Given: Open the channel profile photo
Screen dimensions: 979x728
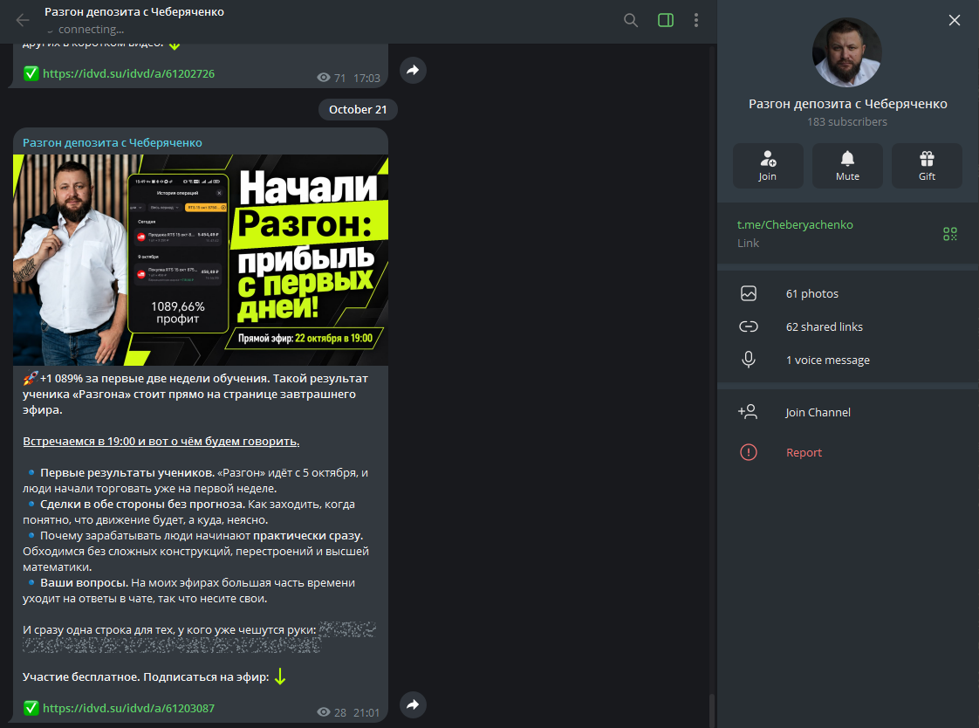Looking at the screenshot, I should 847,52.
